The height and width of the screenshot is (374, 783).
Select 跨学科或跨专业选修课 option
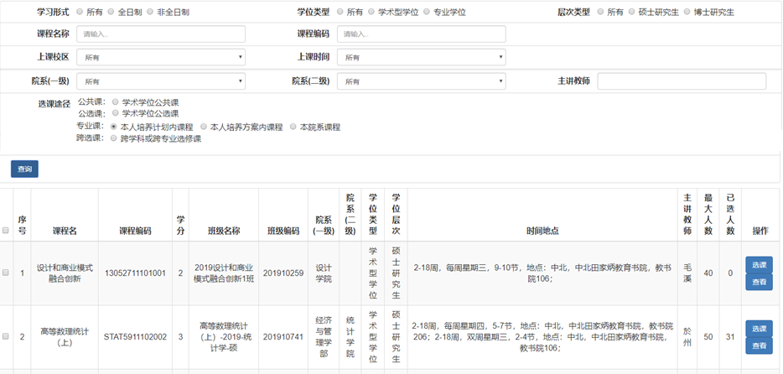(x=115, y=138)
